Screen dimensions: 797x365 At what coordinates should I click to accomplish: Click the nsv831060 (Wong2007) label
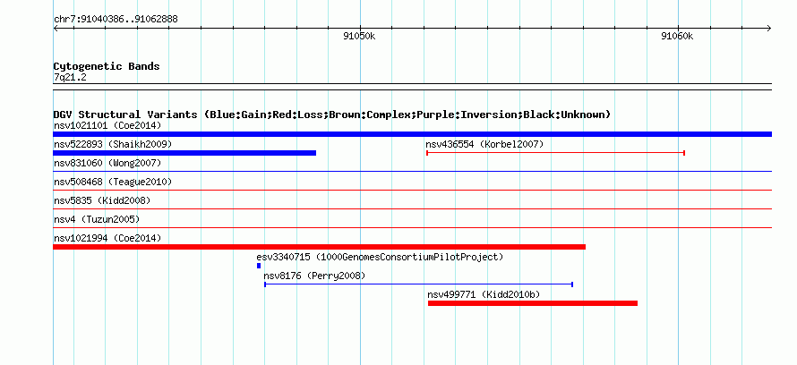[x=107, y=163]
